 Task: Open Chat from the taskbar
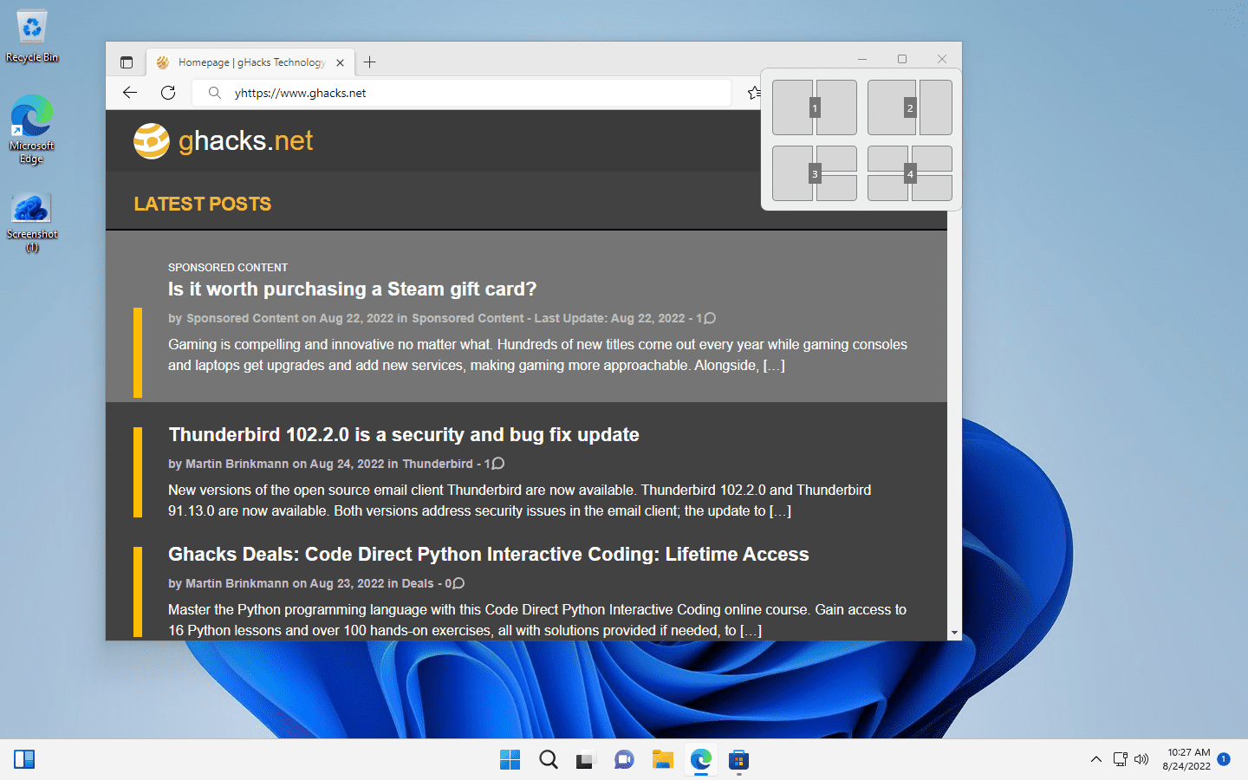tap(624, 759)
